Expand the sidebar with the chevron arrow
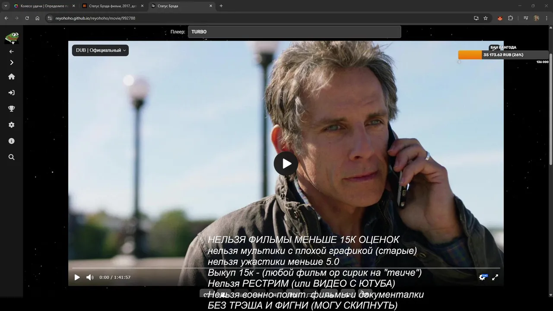The height and width of the screenshot is (311, 553). tap(12, 63)
